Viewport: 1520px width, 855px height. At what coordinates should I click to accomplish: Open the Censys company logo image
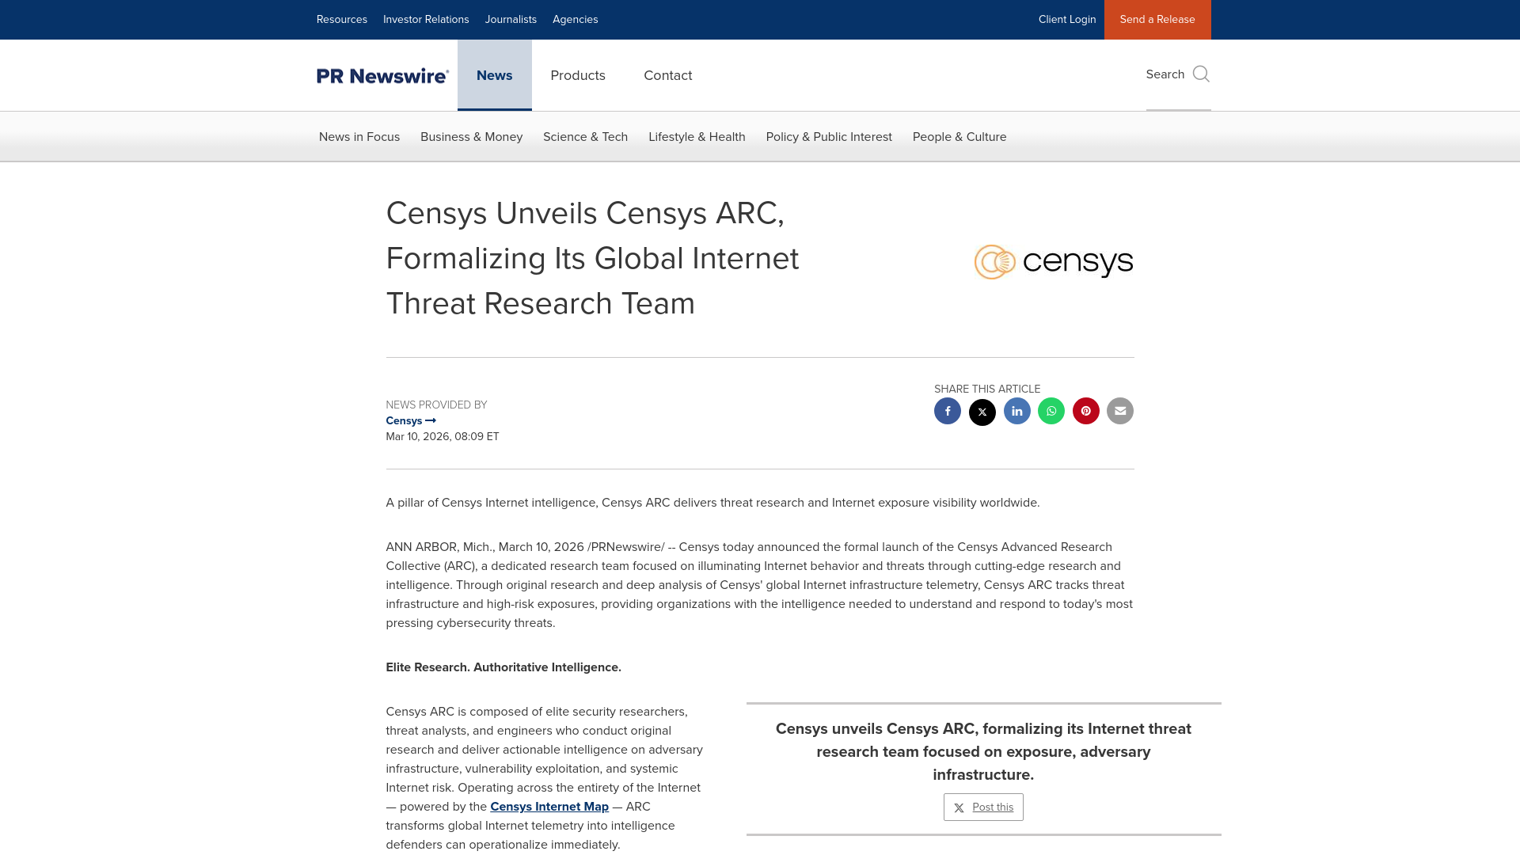coord(1053,261)
